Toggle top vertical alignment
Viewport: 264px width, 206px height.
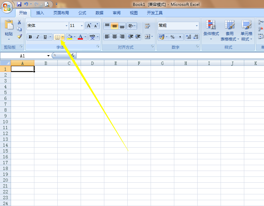(x=107, y=26)
